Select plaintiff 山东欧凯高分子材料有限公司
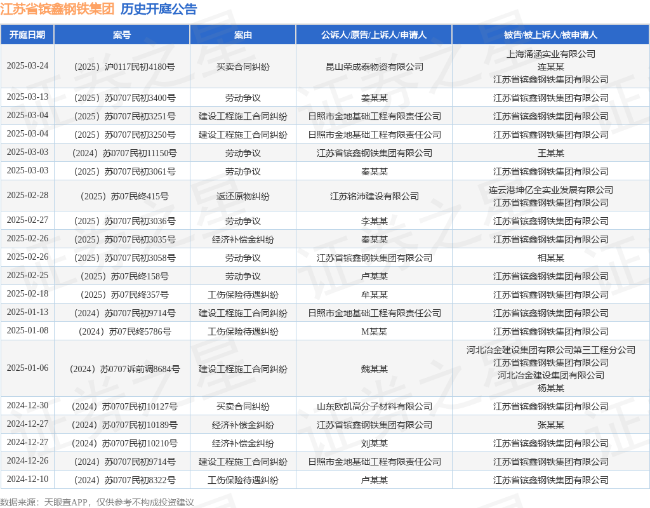This screenshot has height=508, width=650. tap(374, 406)
